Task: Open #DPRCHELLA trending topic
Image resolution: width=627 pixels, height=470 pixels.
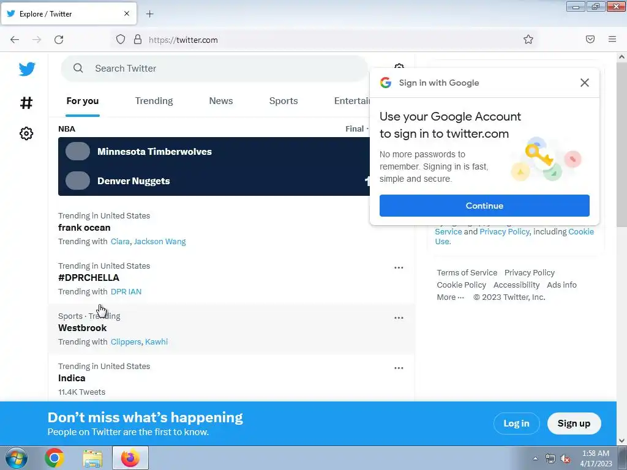Action: point(89,278)
